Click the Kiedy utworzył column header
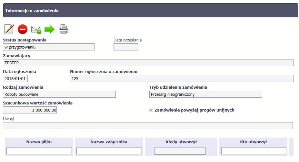Screen dimensions: 299x162 pyautogui.click(x=181, y=142)
